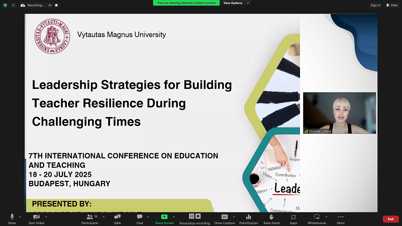The height and width of the screenshot is (226, 402).
Task: Open the Chat panel
Action: (x=140, y=217)
